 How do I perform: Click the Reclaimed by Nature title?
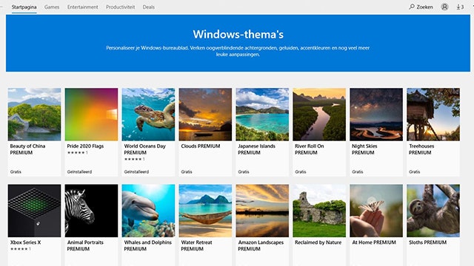point(318,242)
